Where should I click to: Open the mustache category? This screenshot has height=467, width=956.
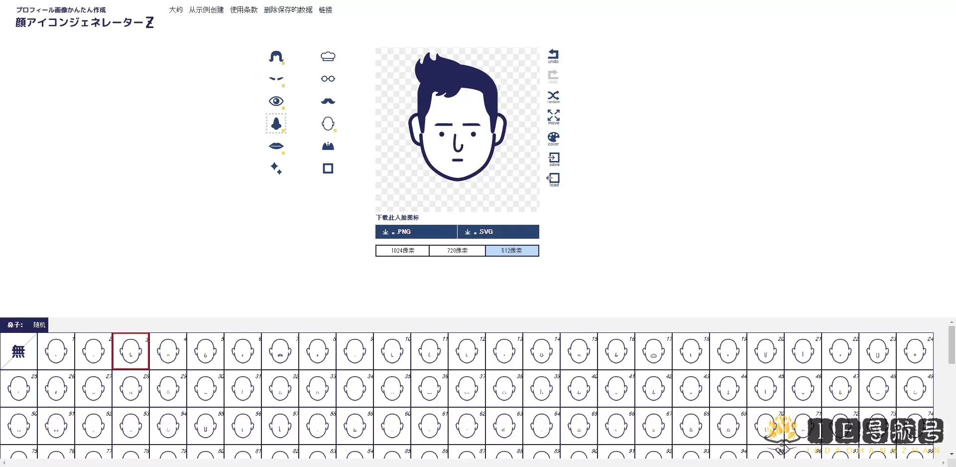click(x=328, y=101)
